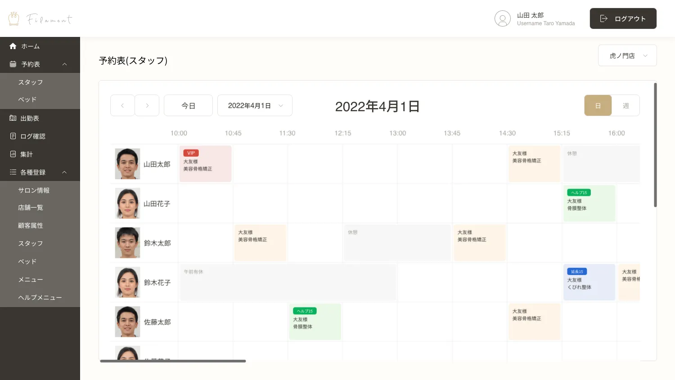Viewport: 675px width, 380px height.
Task: Click the horizontal scrollbar under schedule
Action: [173, 361]
